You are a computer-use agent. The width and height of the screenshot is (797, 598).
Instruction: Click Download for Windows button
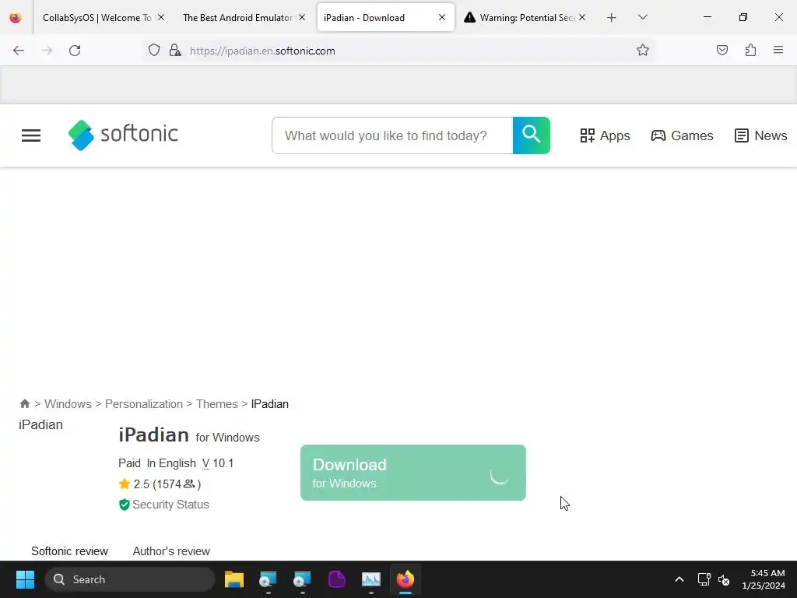(x=413, y=473)
